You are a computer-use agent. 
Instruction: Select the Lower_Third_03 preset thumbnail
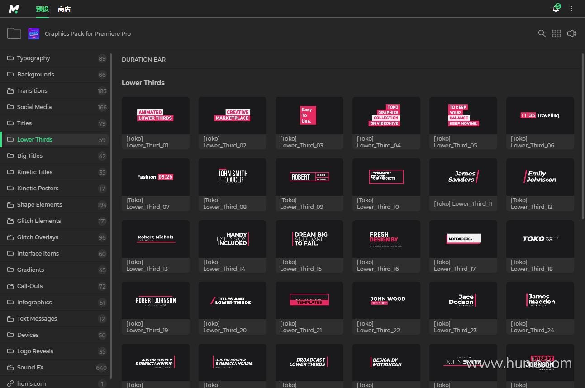click(309, 123)
